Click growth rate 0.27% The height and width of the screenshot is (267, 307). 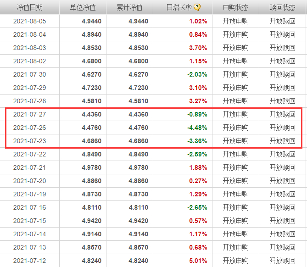point(198,181)
